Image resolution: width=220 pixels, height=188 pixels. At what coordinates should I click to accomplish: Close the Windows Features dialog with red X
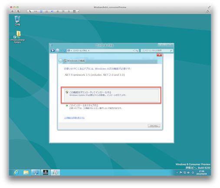159,55
